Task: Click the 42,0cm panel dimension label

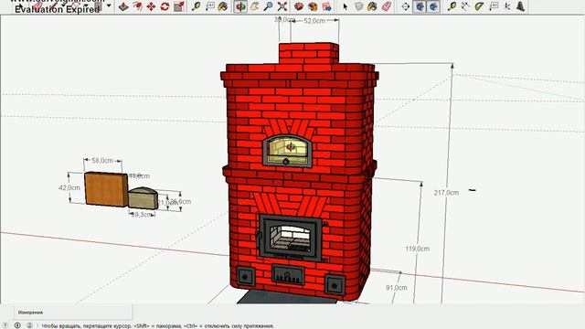Action: point(69,187)
